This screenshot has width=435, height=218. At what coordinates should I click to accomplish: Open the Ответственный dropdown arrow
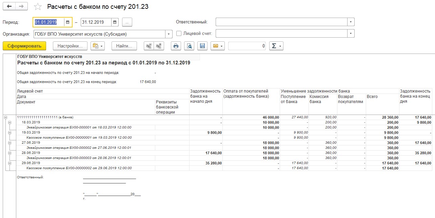click(351, 22)
